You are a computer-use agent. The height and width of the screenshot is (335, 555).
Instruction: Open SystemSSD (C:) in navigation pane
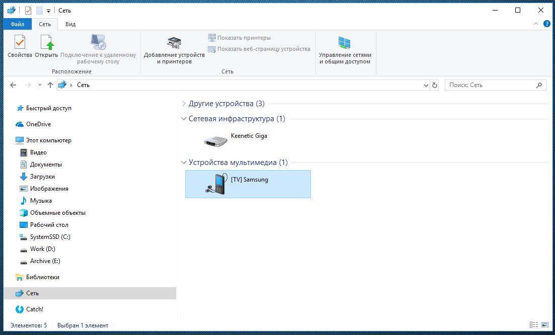[x=50, y=237]
